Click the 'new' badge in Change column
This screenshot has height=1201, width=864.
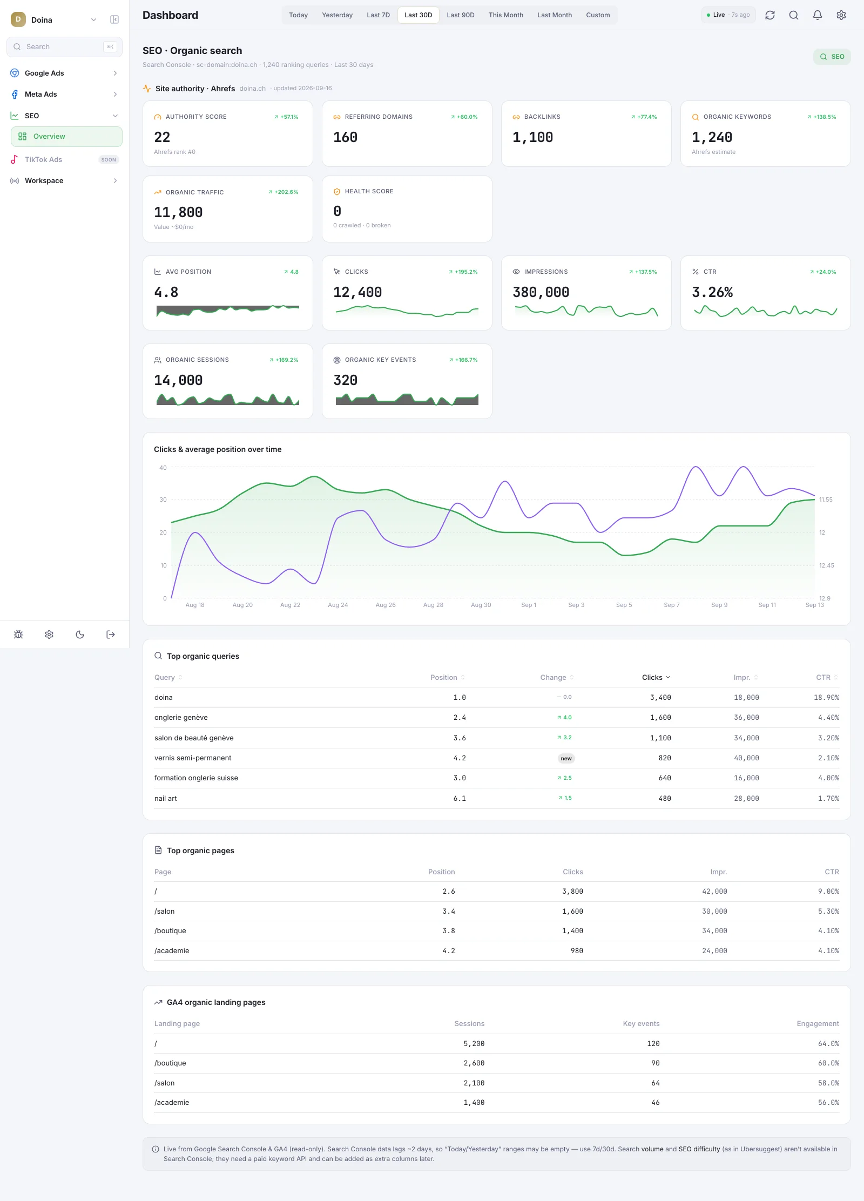566,759
